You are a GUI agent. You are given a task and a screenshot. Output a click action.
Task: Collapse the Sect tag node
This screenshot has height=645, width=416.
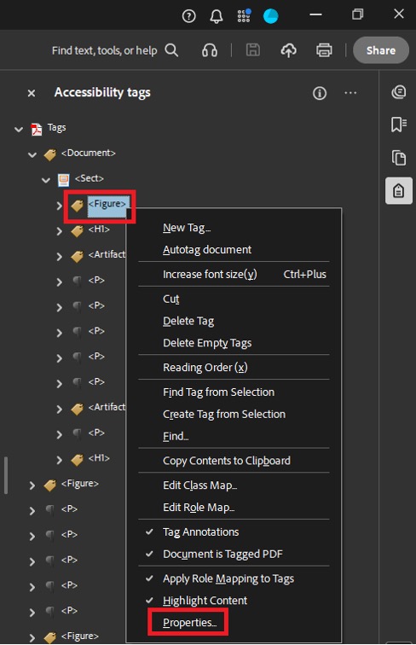46,180
